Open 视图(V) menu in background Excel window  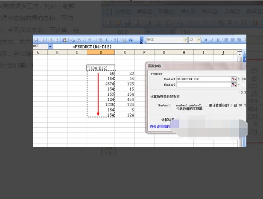pyautogui.click(x=167, y=12)
